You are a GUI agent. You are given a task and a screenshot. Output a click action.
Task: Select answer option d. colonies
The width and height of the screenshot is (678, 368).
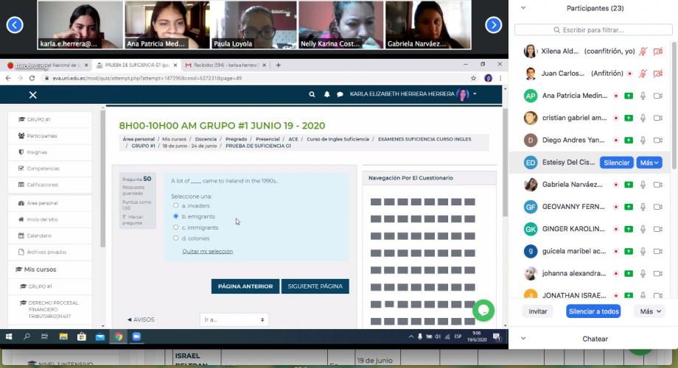tap(175, 238)
